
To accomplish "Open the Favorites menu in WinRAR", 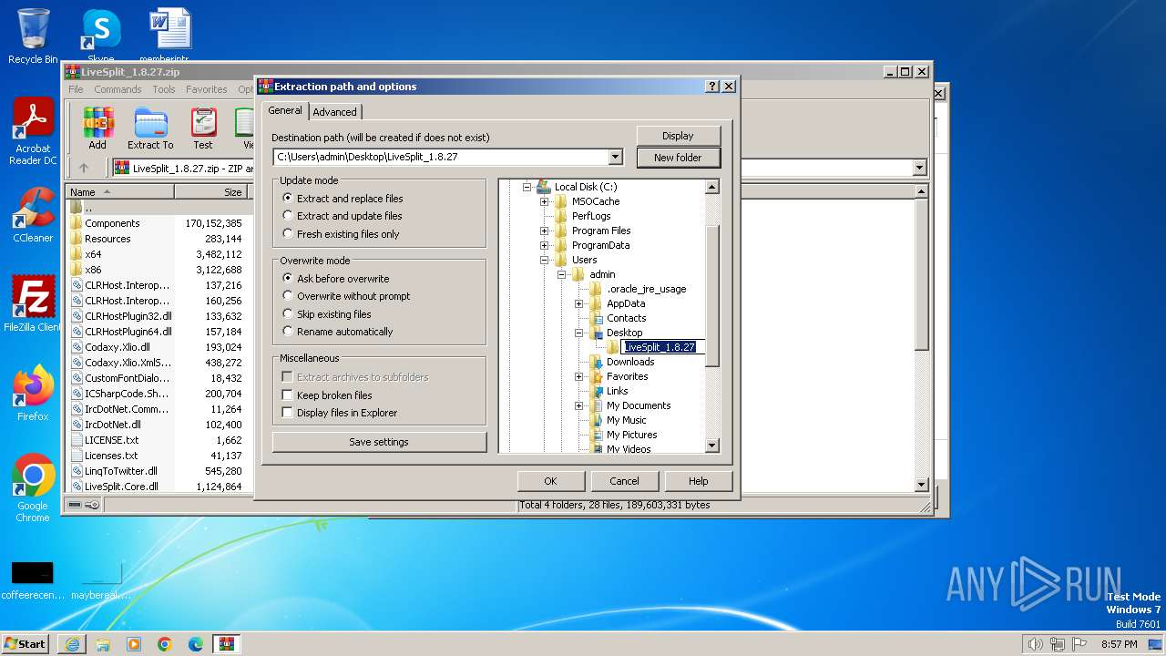I will [x=207, y=89].
